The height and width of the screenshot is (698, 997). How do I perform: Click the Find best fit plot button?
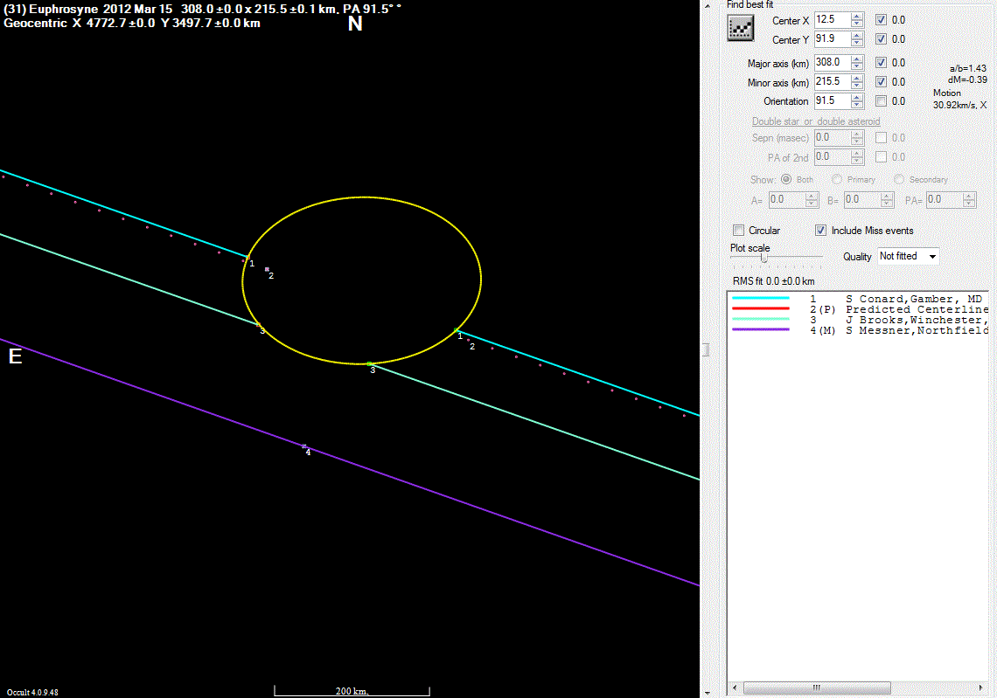(741, 29)
